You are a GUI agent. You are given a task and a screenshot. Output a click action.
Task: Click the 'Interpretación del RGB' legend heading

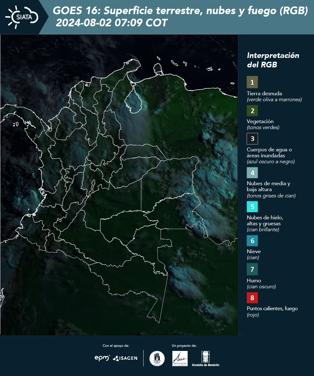273,60
